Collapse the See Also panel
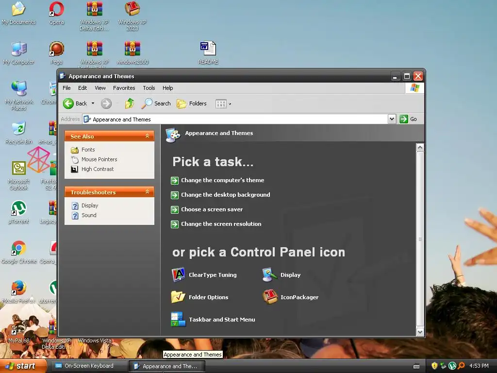Viewport: 497px width, 373px height. pyautogui.click(x=148, y=136)
